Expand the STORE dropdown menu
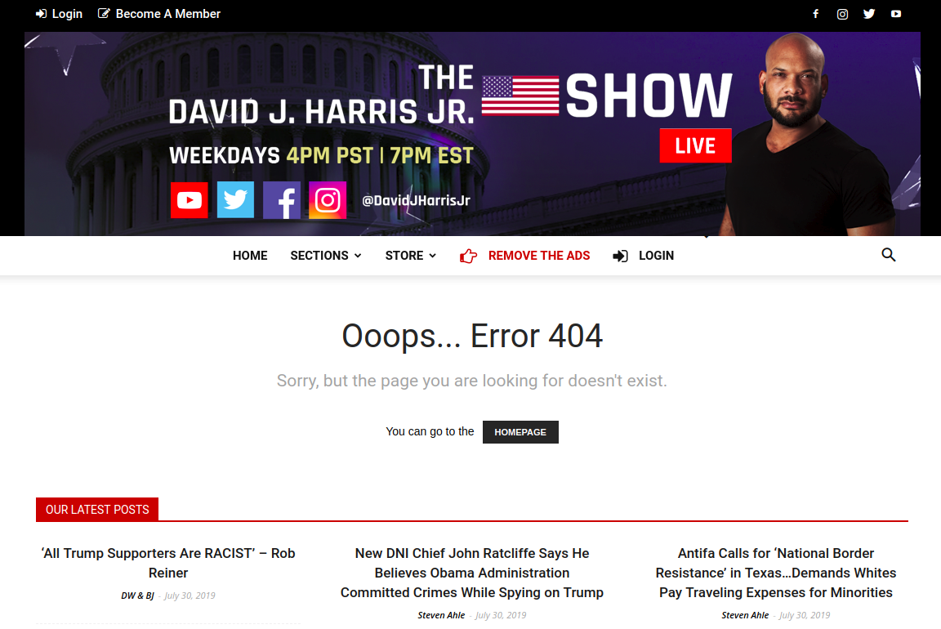The width and height of the screenshot is (941, 629). (x=411, y=256)
